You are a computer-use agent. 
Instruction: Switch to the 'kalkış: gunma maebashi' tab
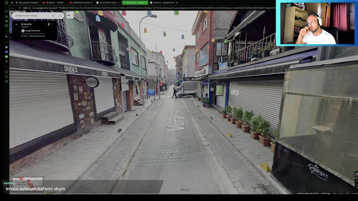click(x=27, y=3)
